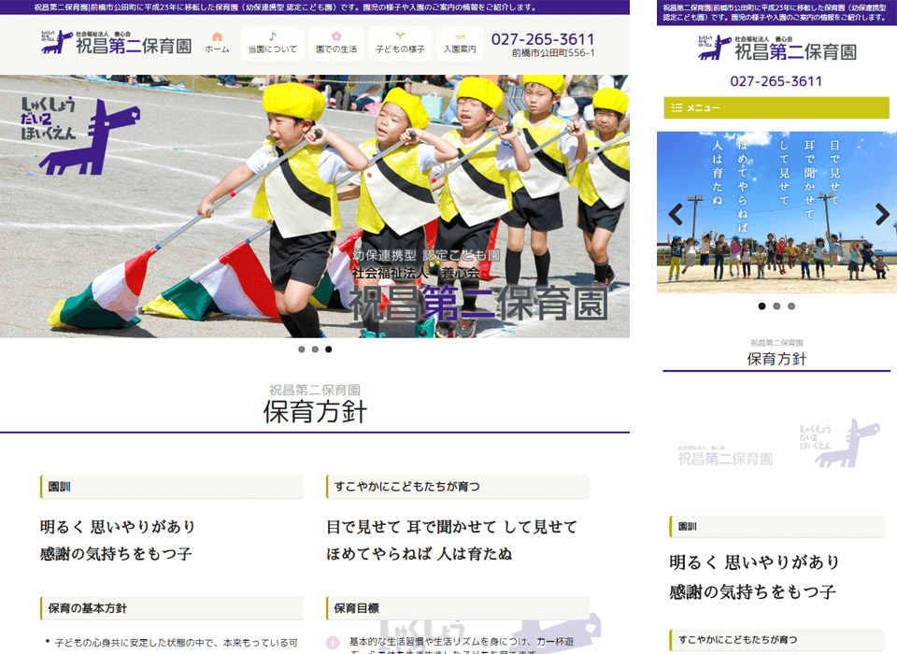This screenshot has width=897, height=654.
Task: Click text 目で見せて 耳で聞かせて して見せて
Action: coord(452,526)
